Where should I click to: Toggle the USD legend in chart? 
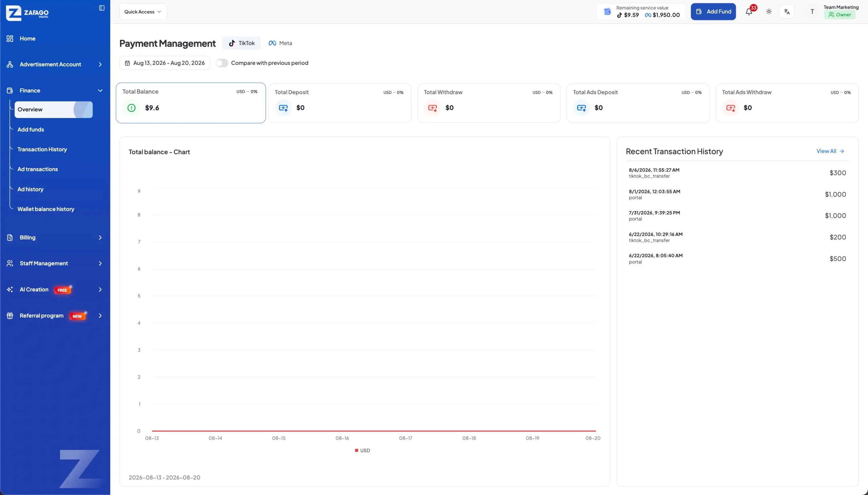(x=362, y=451)
